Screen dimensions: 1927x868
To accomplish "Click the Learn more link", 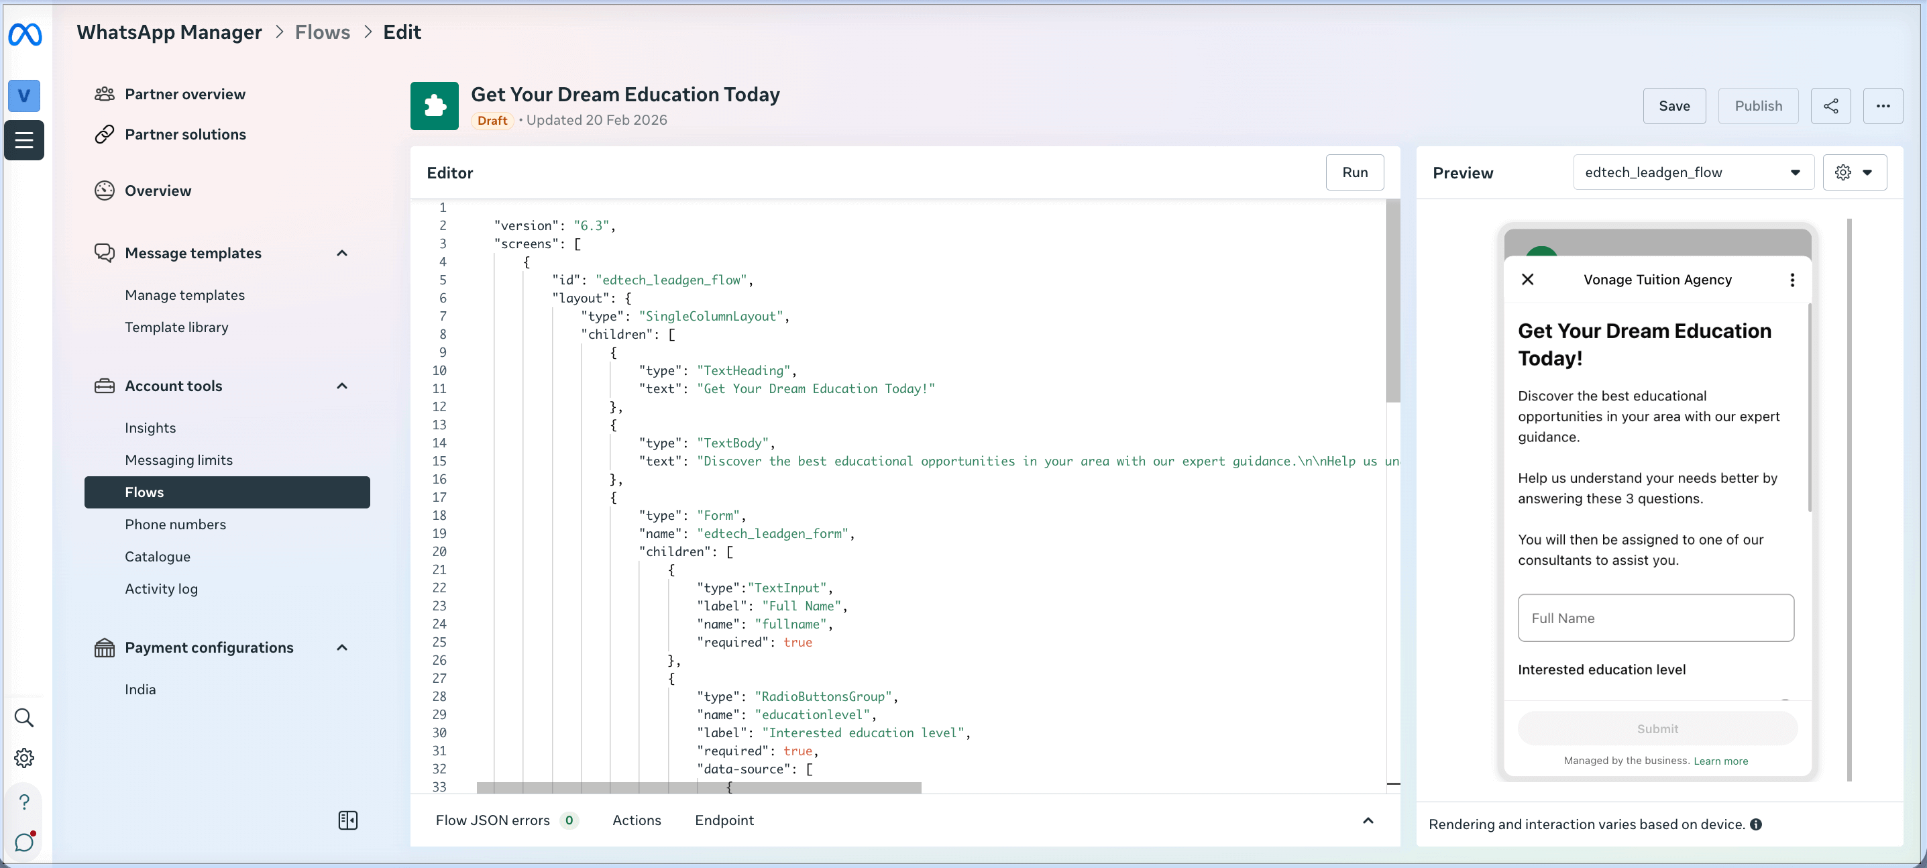I will tap(1720, 761).
